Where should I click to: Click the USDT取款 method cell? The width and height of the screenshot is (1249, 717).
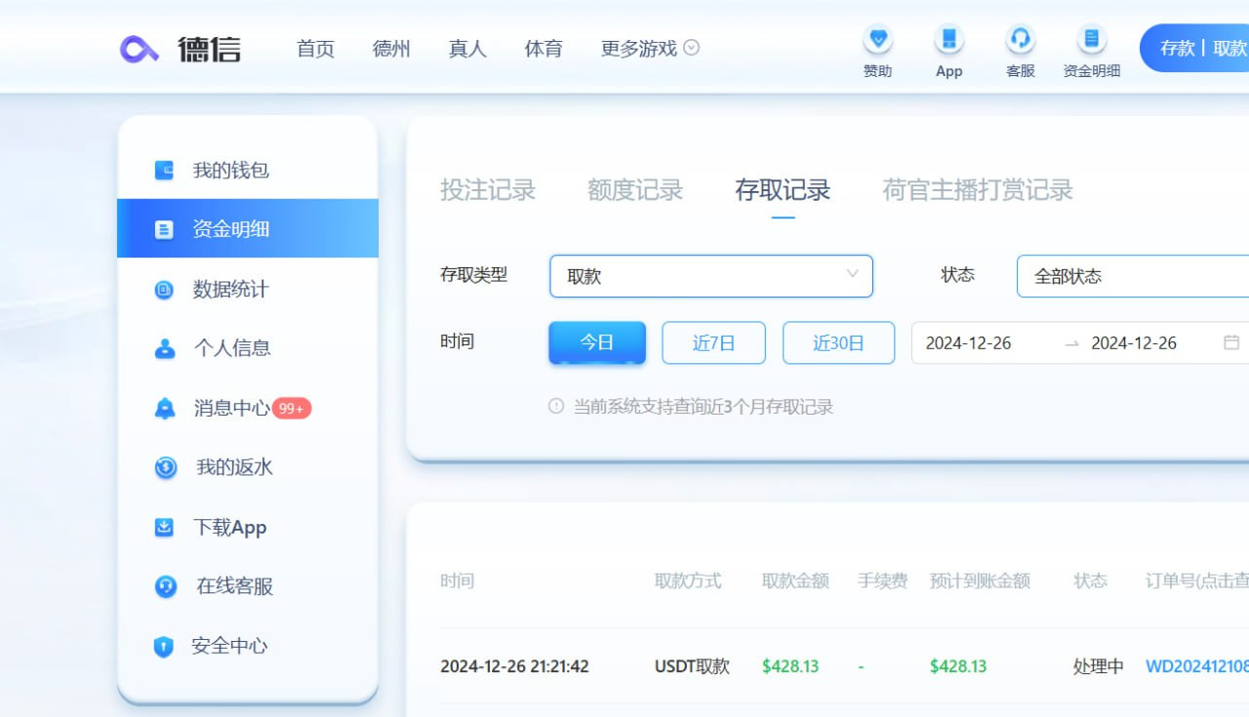tap(692, 666)
